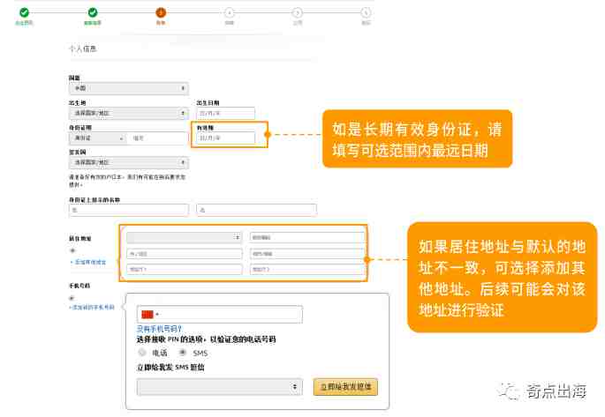The height and width of the screenshot is (417, 605).
Task: Click the 立即给我发短信 send SMS button
Action: click(345, 386)
